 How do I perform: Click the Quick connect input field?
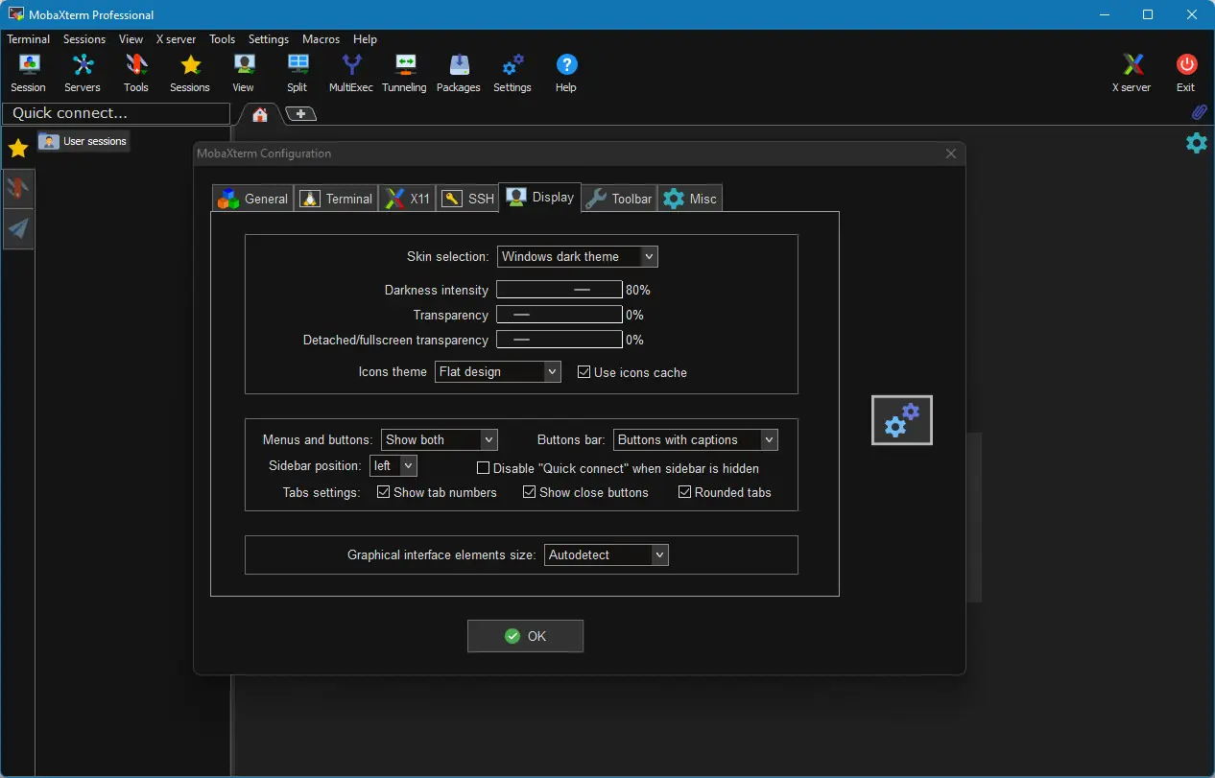(x=116, y=113)
